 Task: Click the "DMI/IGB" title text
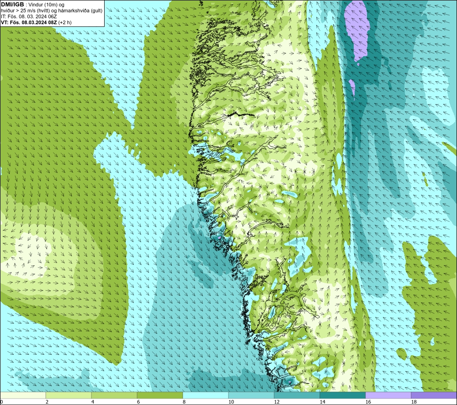coord(12,5)
